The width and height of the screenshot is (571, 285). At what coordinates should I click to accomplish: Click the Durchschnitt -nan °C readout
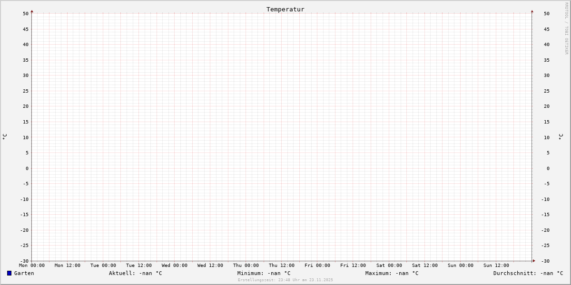click(x=528, y=273)
